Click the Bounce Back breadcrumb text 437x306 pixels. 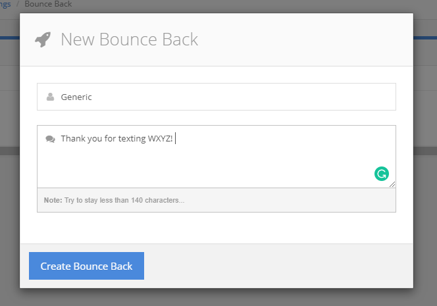point(48,4)
